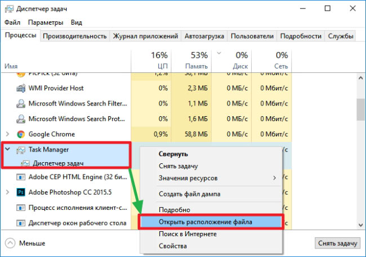Collapse the Task Manager process group
This screenshot has height=257, width=366.
pos(7,150)
